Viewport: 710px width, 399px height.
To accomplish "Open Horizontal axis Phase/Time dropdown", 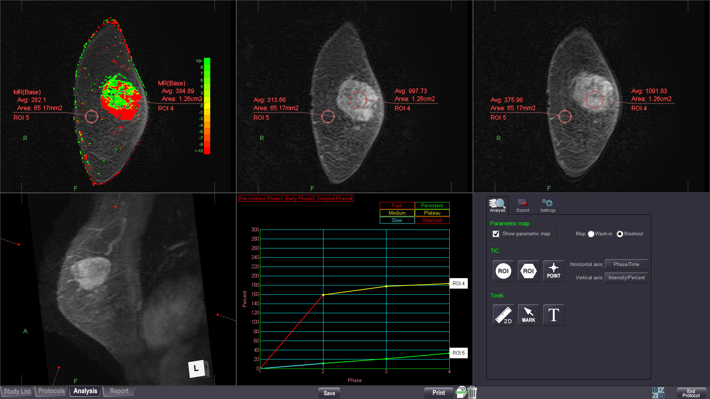I will click(626, 265).
